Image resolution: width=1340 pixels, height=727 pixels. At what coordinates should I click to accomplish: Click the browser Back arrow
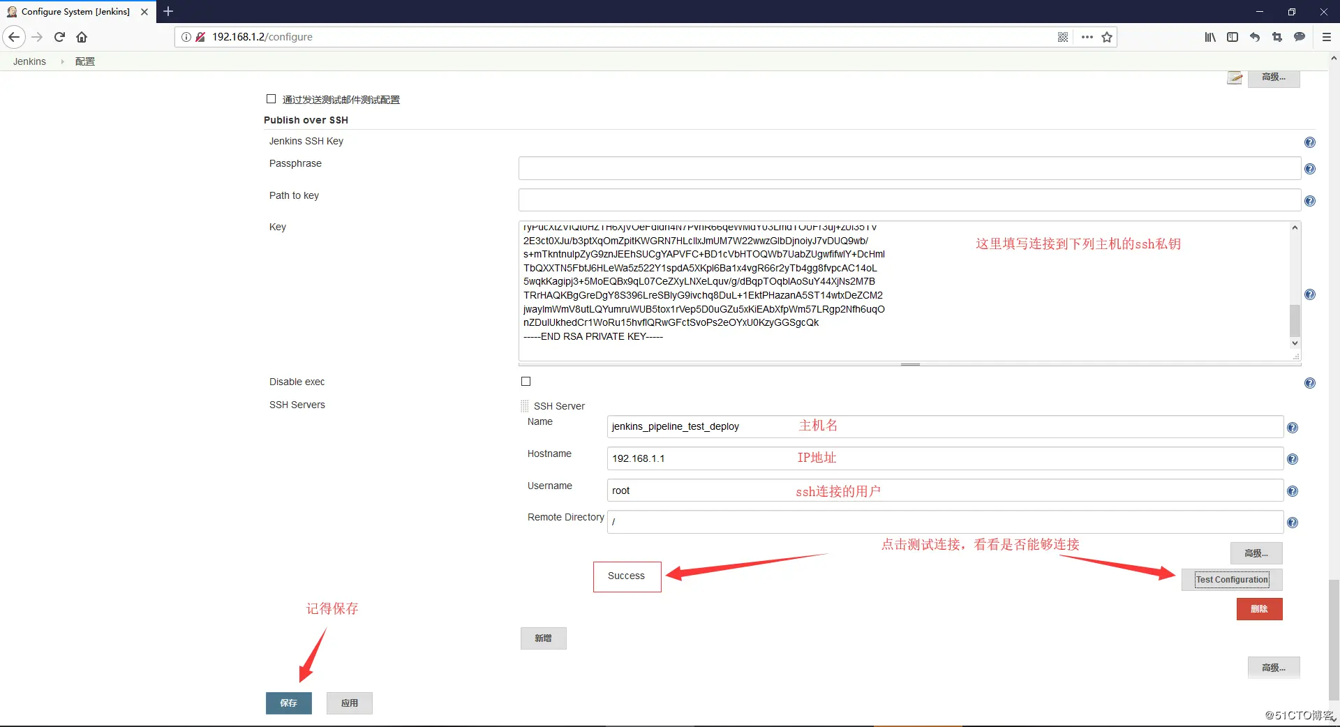click(14, 37)
